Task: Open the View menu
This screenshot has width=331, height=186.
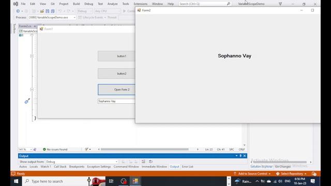Action: (x=43, y=4)
